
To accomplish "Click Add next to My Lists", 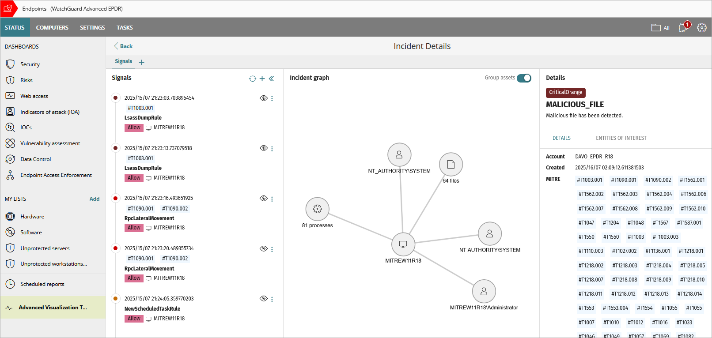I will 95,199.
